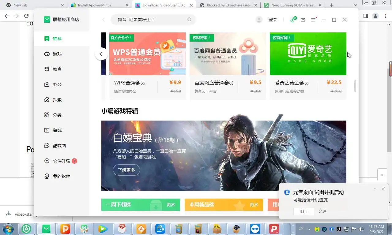
Task: Switch to Blocked by Cloudflare Gateway tab
Action: [x=228, y=5]
